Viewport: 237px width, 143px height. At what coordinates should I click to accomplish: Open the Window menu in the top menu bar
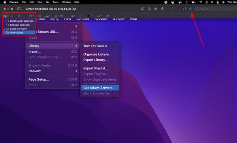66,2
